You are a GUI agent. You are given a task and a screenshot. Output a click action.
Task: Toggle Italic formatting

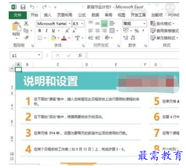47,31
